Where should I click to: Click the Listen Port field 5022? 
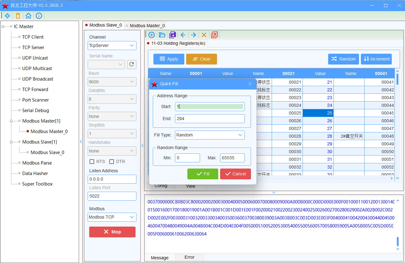click(112, 196)
